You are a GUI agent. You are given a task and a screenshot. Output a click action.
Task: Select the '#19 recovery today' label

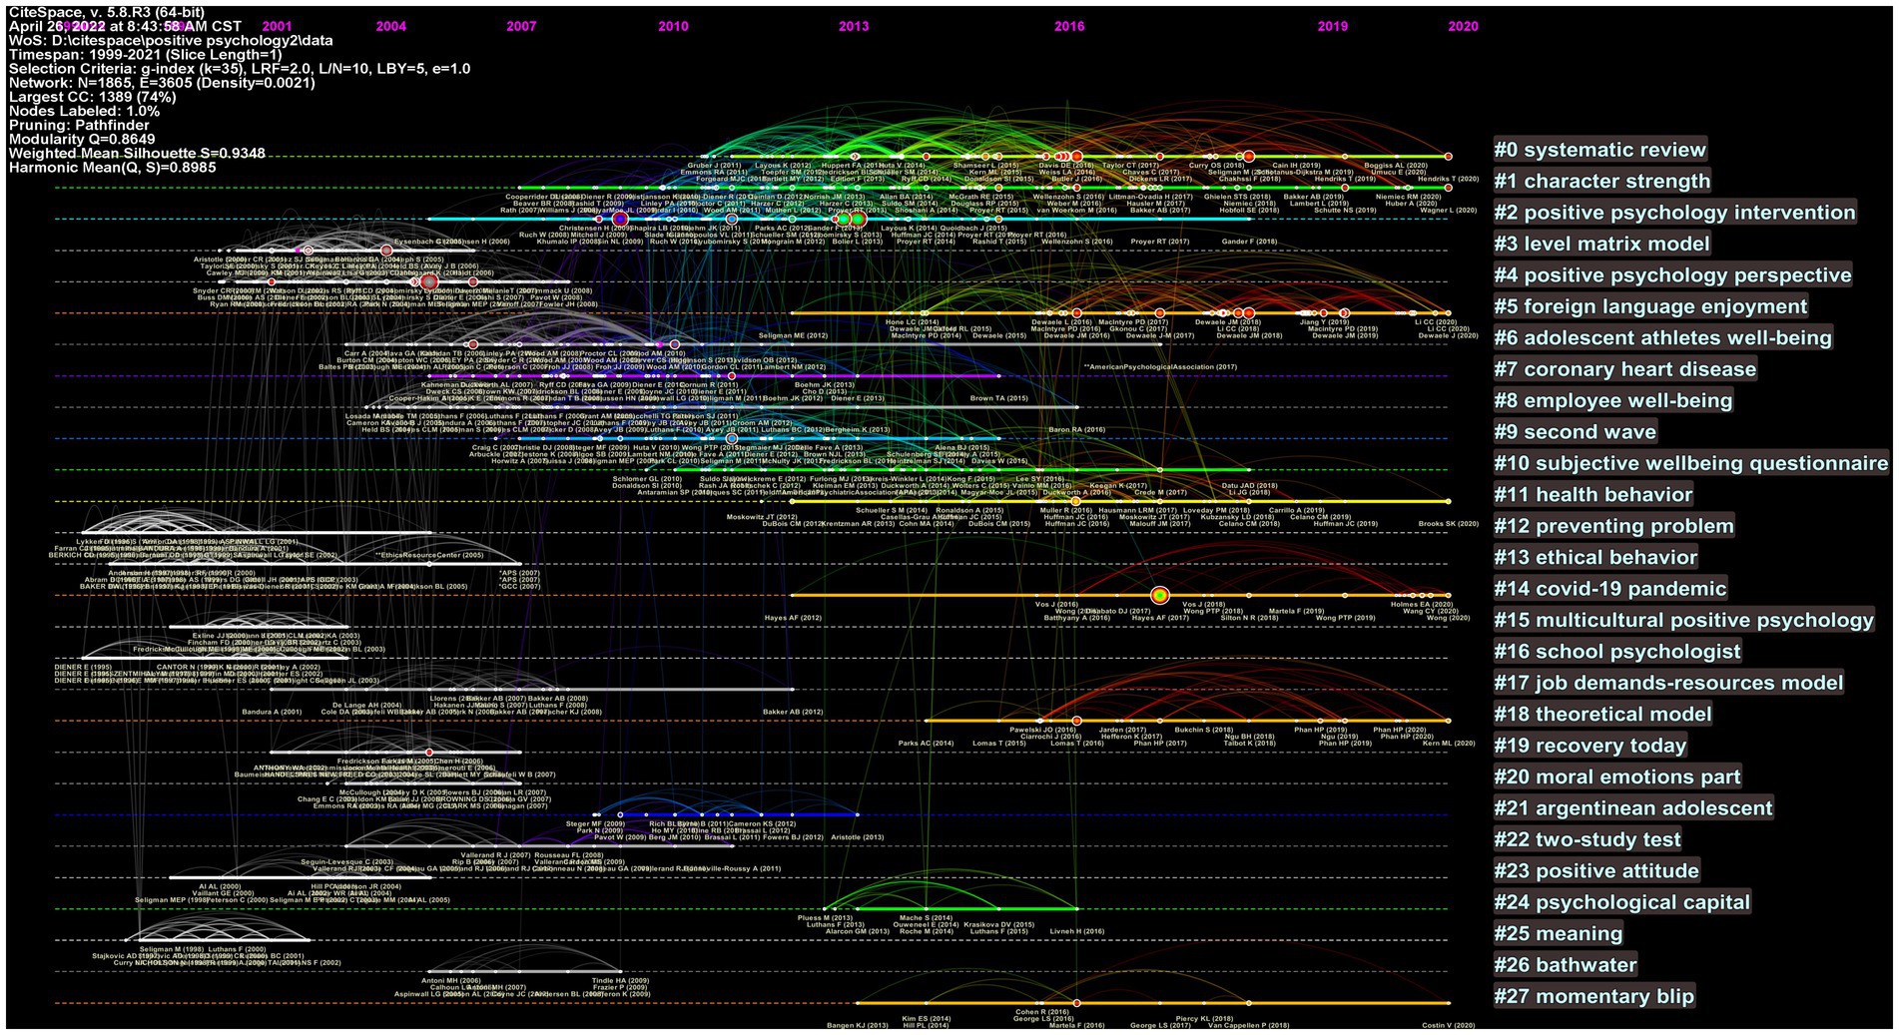pyautogui.click(x=1589, y=745)
